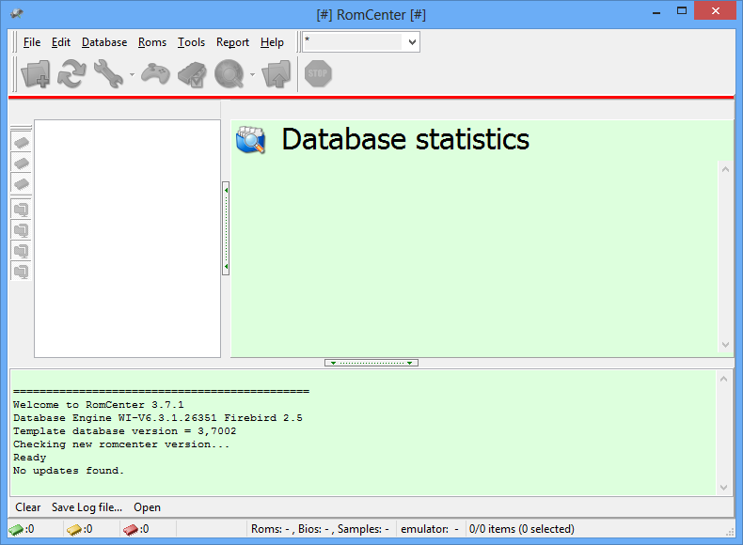This screenshot has width=743, height=545.
Task: Collapse the left tree using vertical splitter handle
Action: coord(226,228)
